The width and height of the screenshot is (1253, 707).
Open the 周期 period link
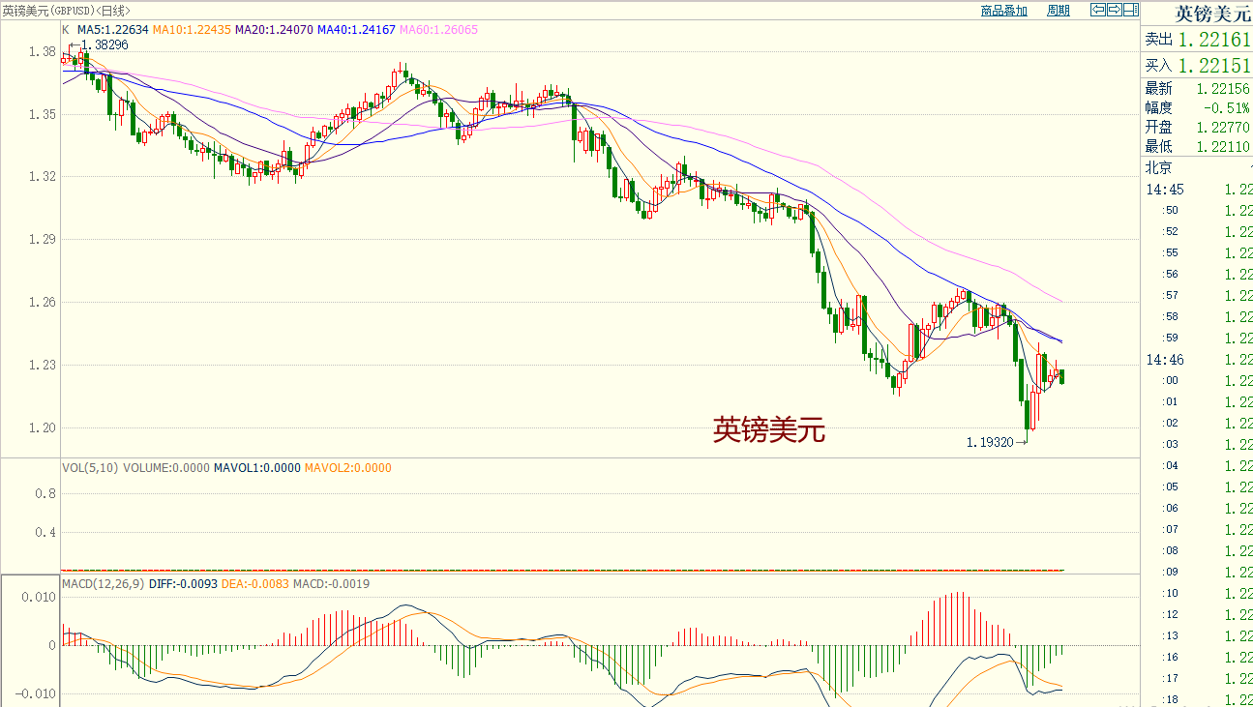coord(1059,11)
